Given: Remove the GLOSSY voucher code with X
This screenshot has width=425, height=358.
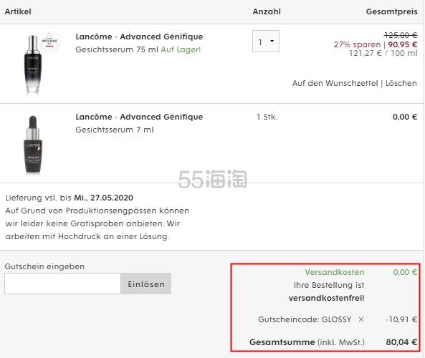Looking at the screenshot, I should (x=361, y=319).
